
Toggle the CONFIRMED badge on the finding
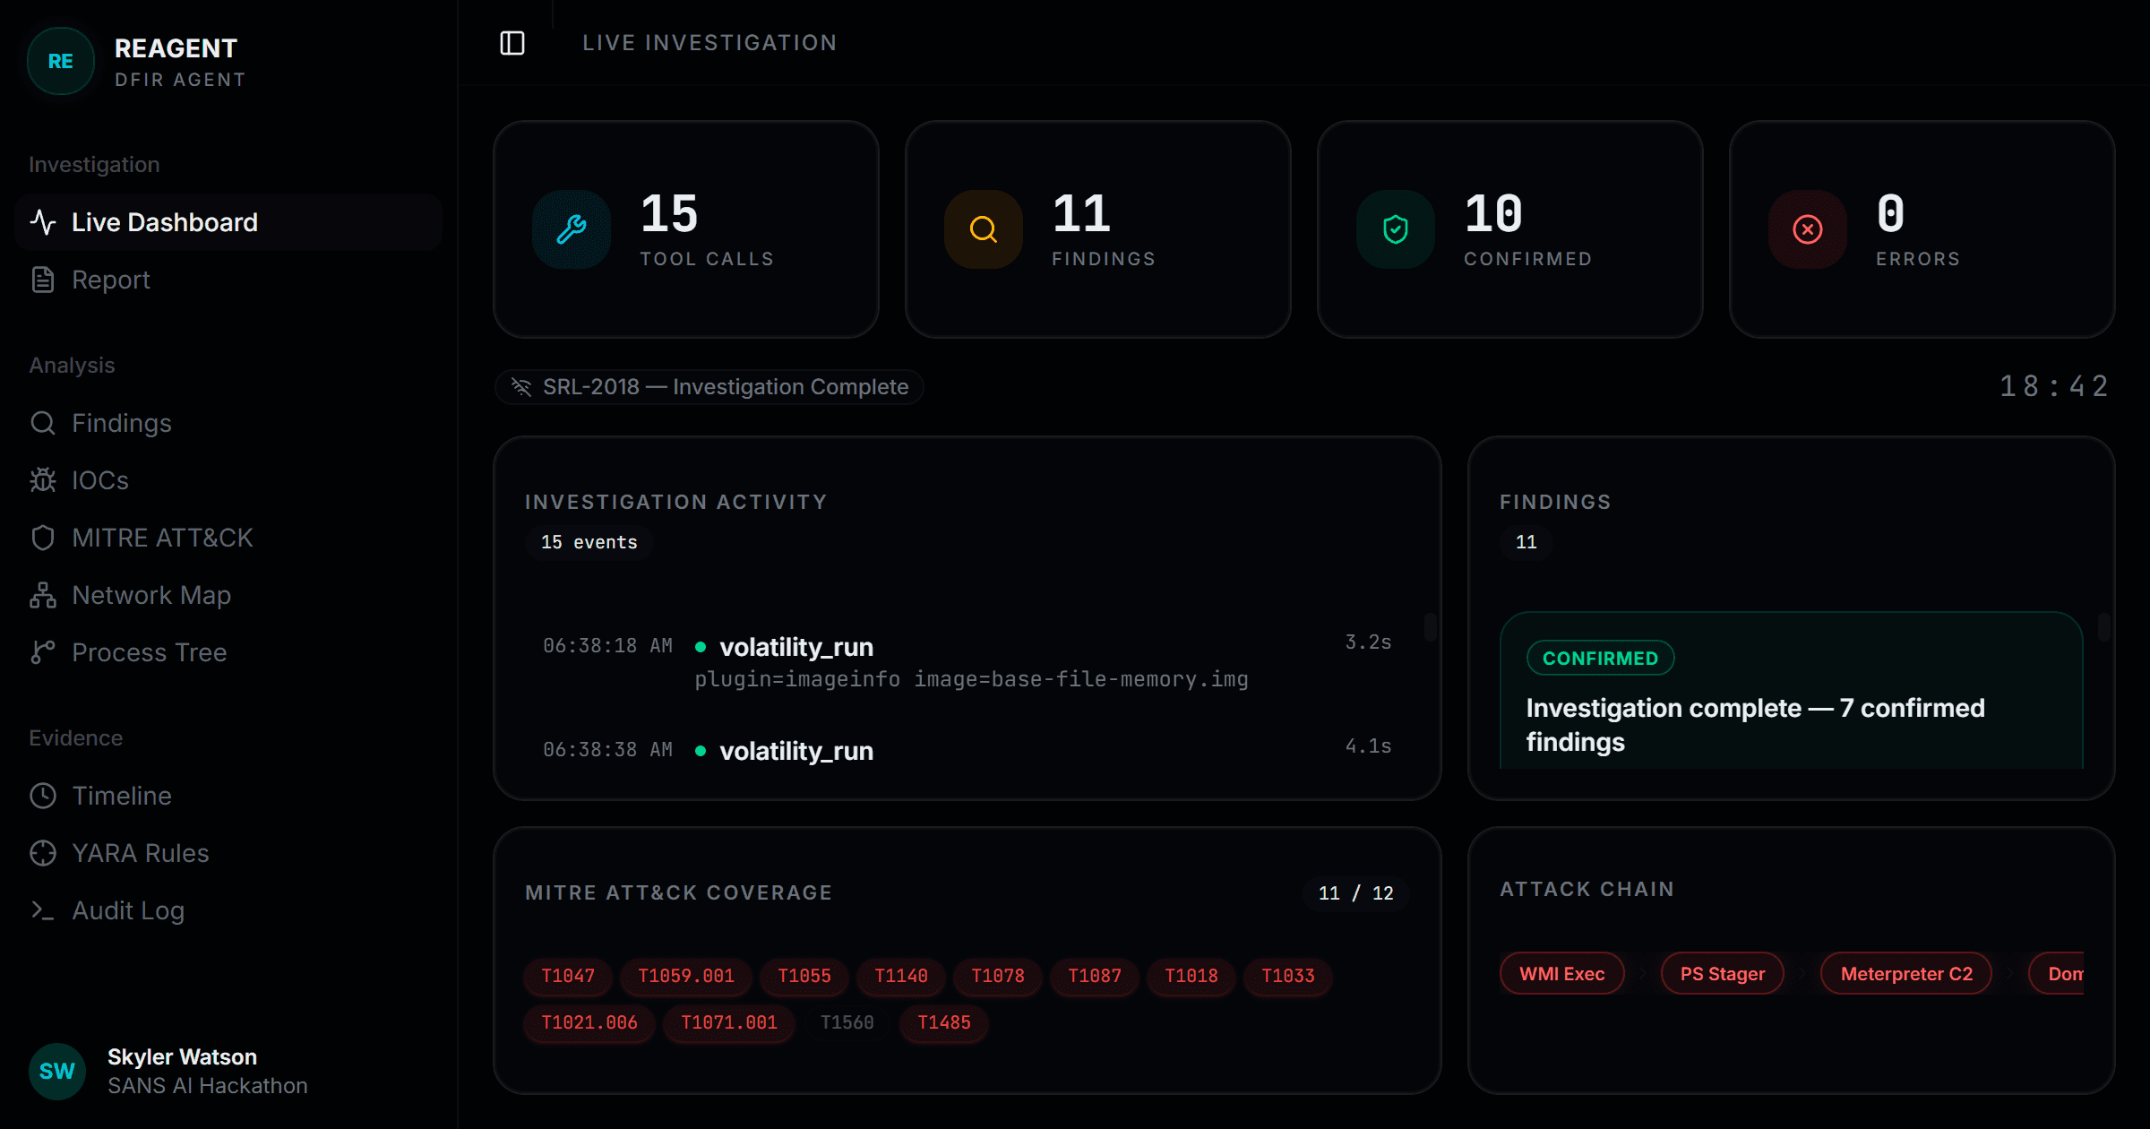coord(1599,658)
